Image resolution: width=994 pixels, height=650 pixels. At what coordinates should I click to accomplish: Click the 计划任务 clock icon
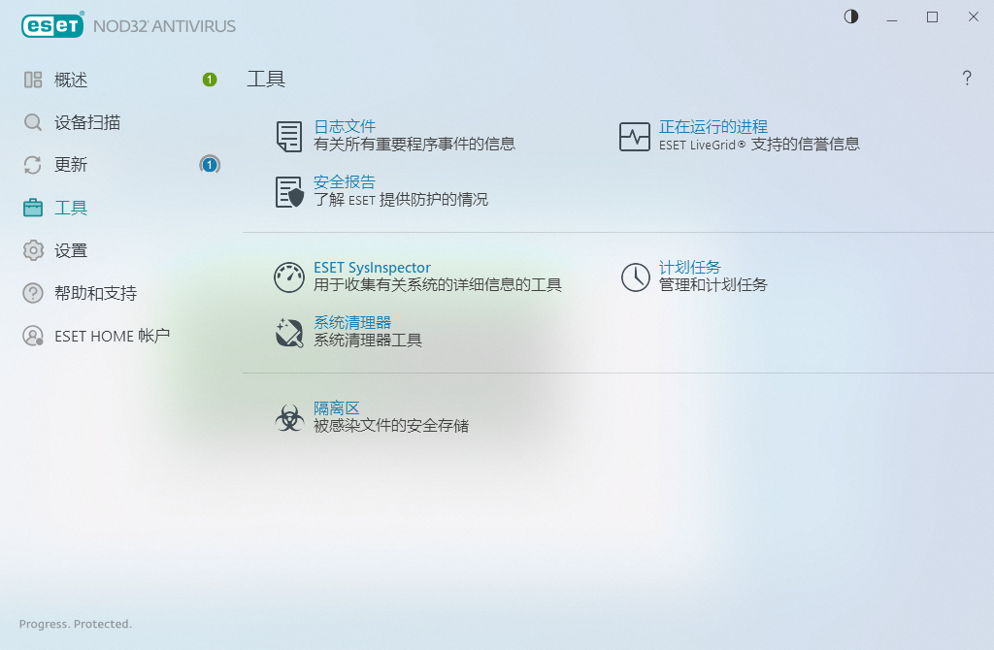click(635, 277)
